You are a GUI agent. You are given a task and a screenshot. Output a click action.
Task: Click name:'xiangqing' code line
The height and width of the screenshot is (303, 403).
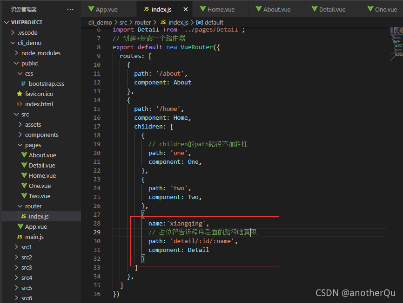click(179, 224)
